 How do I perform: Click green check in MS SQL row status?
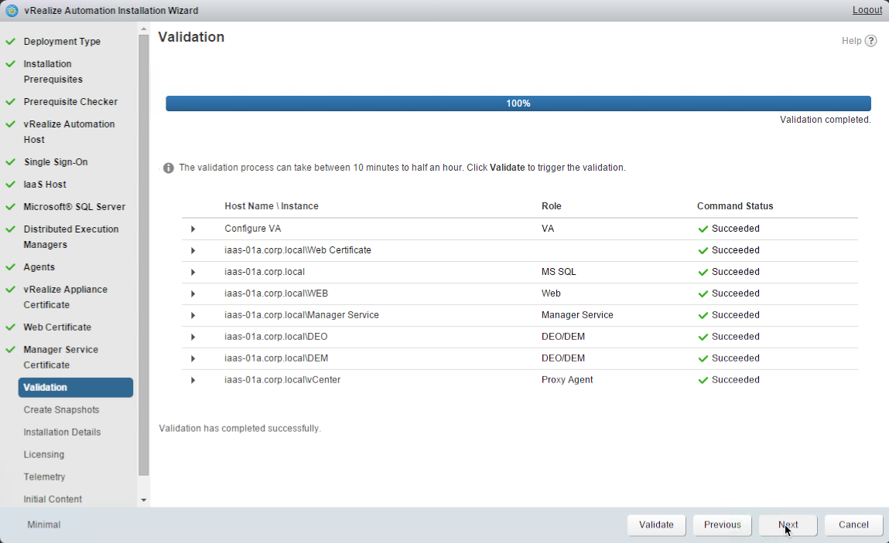pos(703,272)
